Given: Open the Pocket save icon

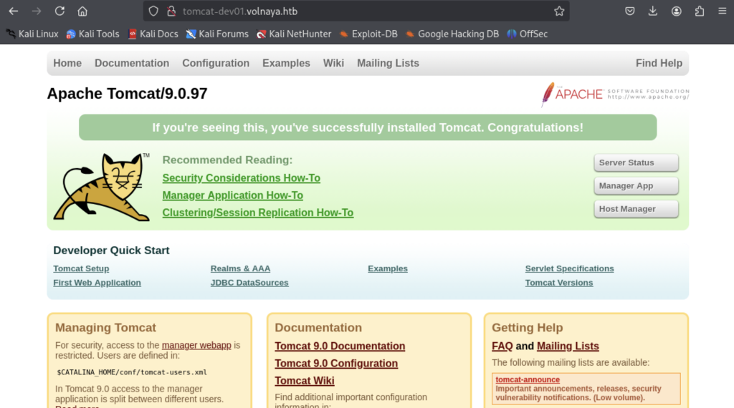Looking at the screenshot, I should 629,11.
